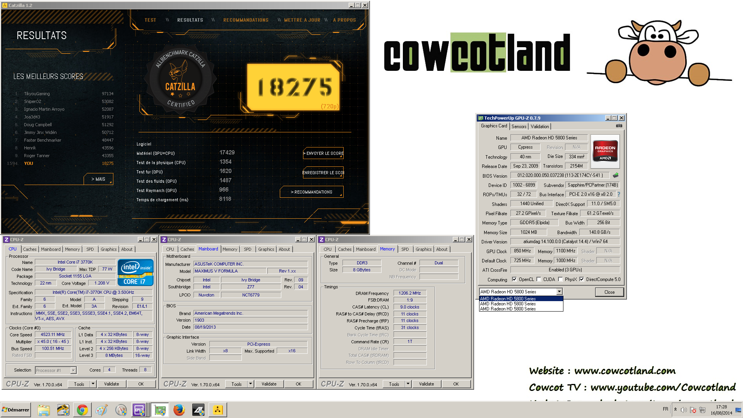Click the BIOS Version field in GPU-Z

click(560, 175)
